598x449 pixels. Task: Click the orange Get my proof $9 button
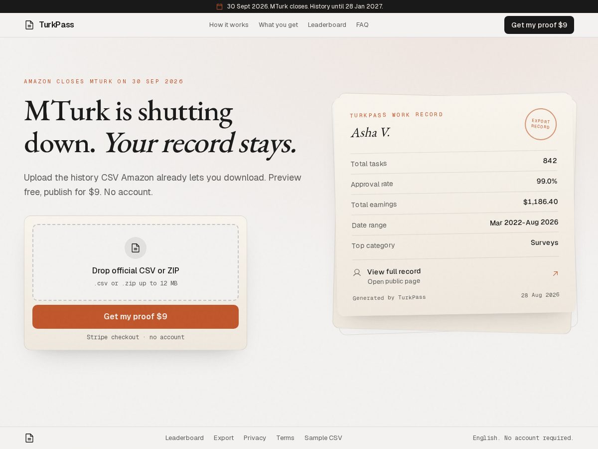point(136,317)
